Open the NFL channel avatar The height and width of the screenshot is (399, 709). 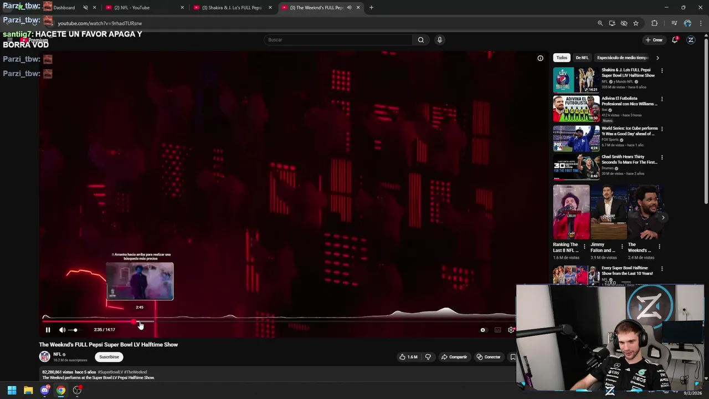click(x=44, y=356)
